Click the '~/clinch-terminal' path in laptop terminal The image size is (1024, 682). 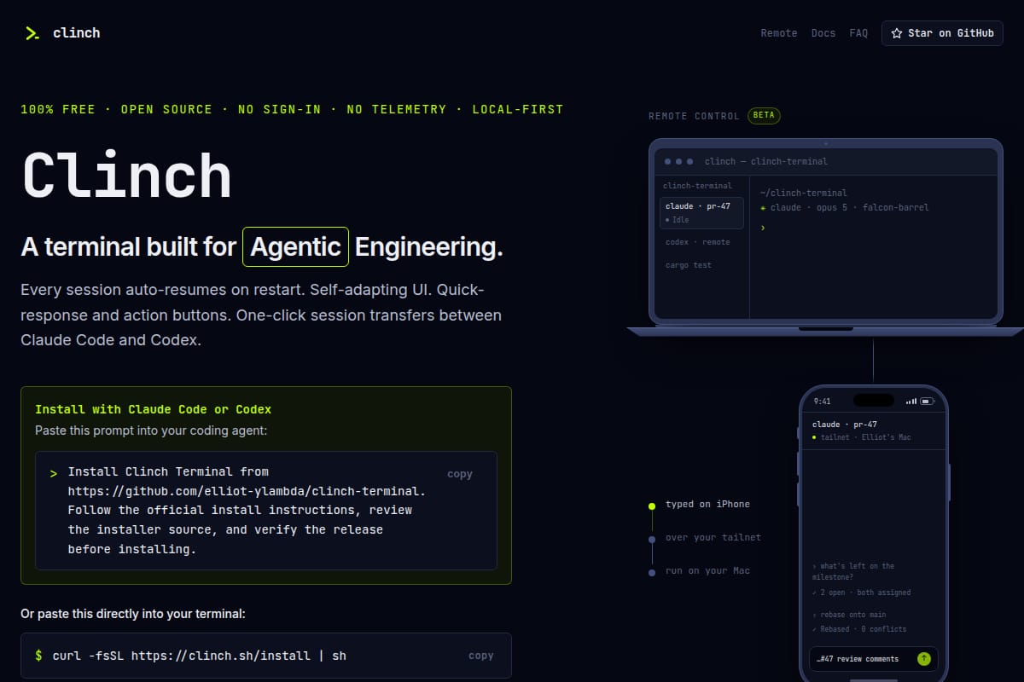[804, 194]
